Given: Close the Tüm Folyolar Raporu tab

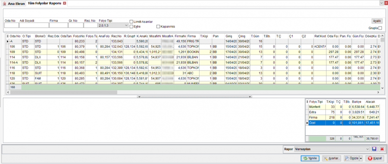Looking at the screenshot, I should [65, 3].
